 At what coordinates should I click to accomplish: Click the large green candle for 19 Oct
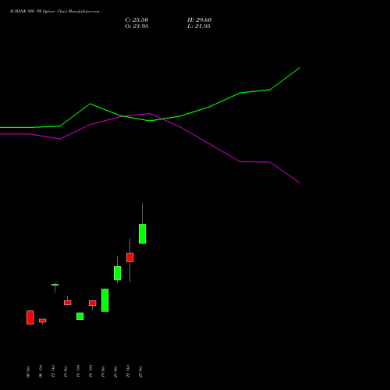[105, 300]
